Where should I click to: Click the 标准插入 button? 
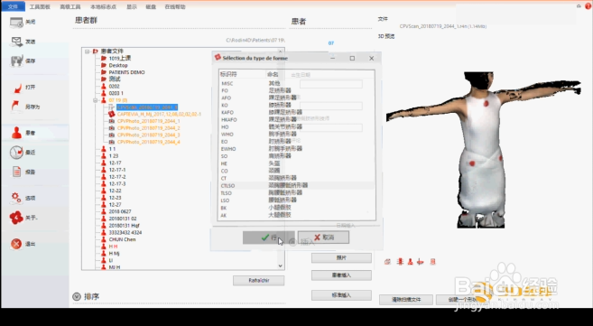[x=341, y=295]
